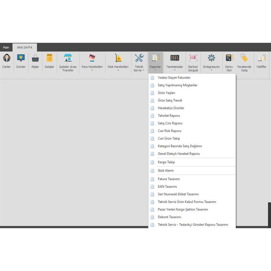Select the ANA SAYFA tab
This screenshot has height=271, width=271.
pyautogui.click(x=25, y=47)
